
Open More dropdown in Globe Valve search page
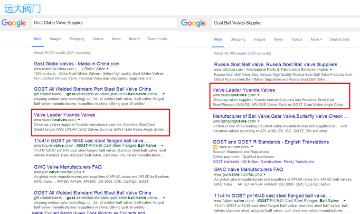click(x=134, y=39)
